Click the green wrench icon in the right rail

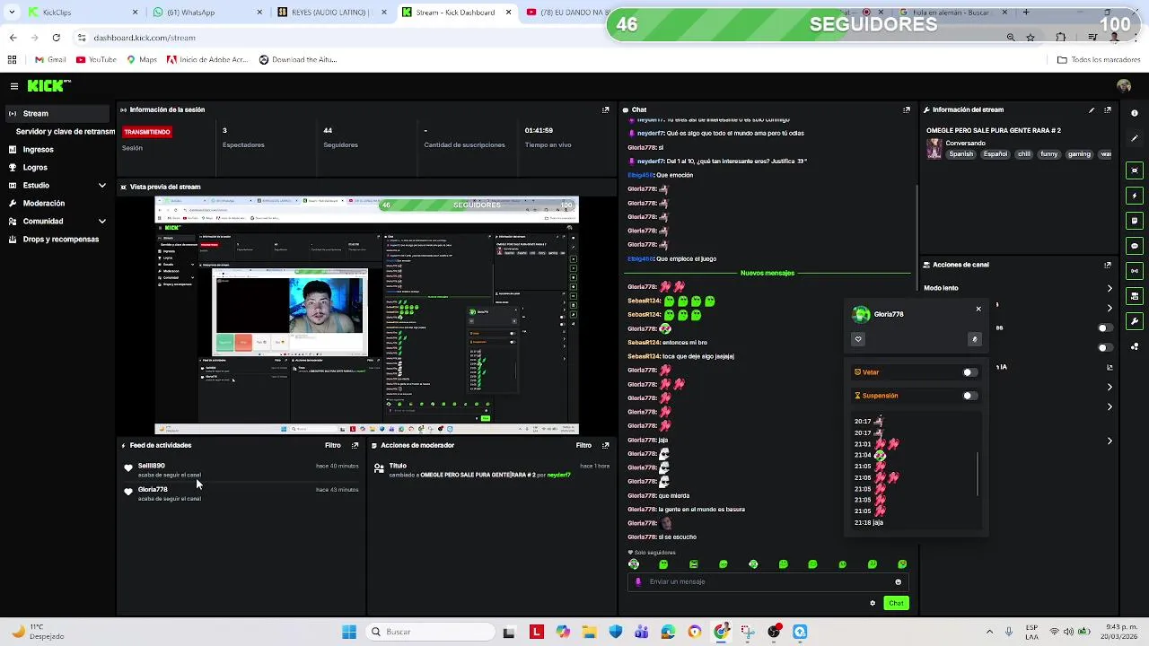[1135, 321]
